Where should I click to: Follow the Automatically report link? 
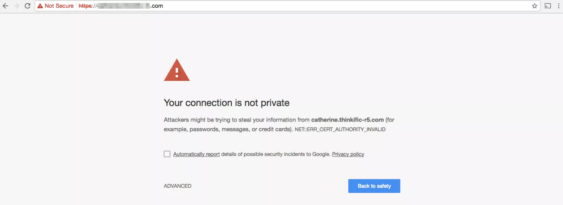tap(196, 154)
